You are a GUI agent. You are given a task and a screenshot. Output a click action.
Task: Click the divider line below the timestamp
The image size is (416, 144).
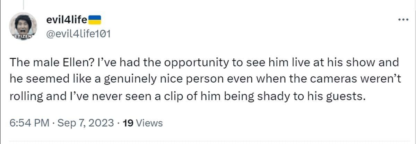tap(208, 141)
